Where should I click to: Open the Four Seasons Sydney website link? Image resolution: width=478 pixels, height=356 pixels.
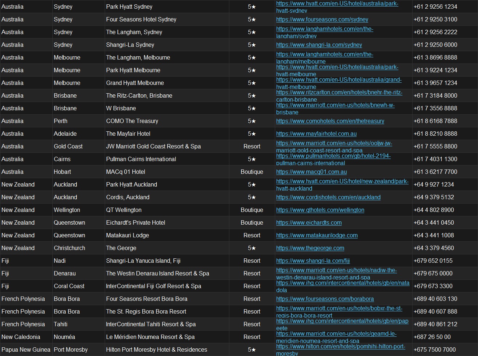click(x=322, y=19)
